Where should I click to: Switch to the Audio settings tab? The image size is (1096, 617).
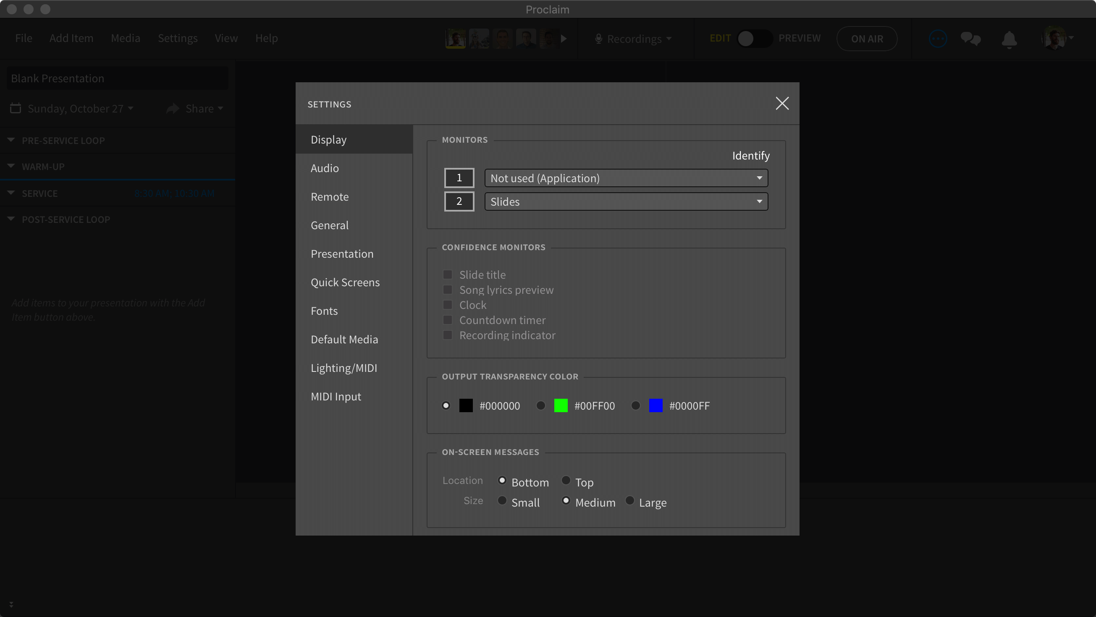(354, 168)
